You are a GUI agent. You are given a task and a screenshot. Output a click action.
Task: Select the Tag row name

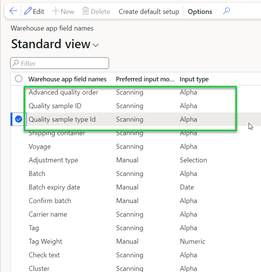point(33,228)
